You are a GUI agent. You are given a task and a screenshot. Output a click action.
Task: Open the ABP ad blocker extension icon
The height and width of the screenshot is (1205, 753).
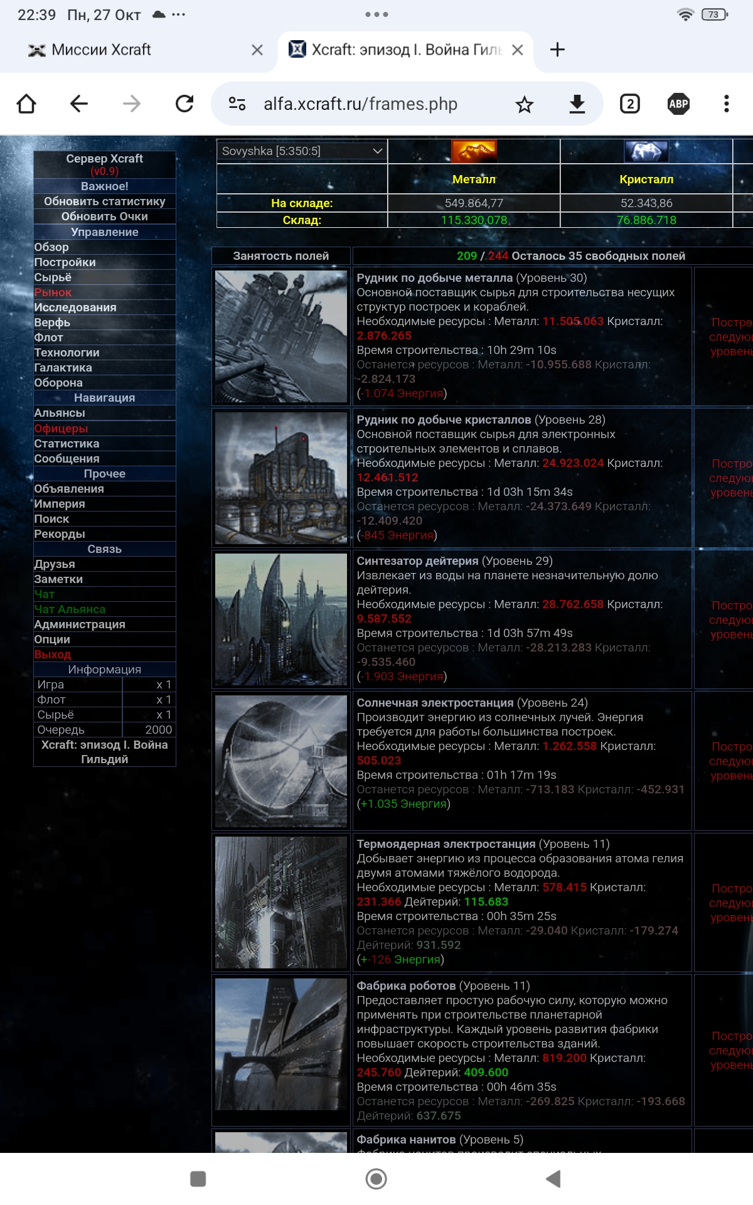[x=678, y=104]
